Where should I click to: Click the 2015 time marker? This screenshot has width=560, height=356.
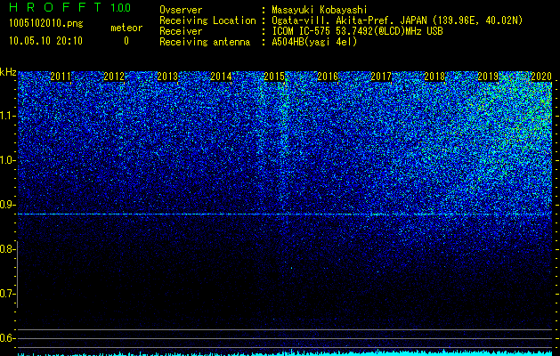click(x=274, y=77)
